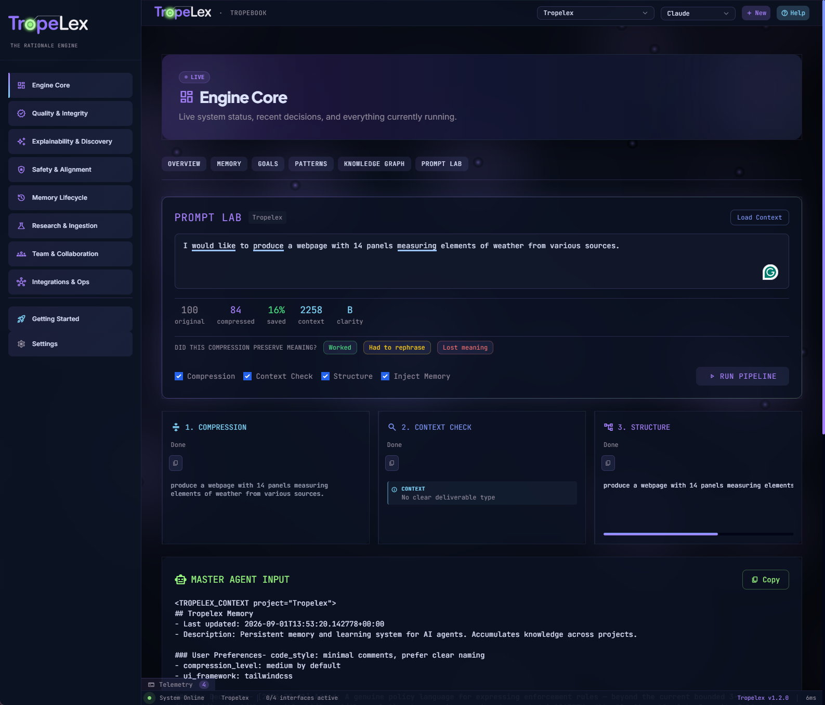Click the Telemetry count badge 4

204,685
